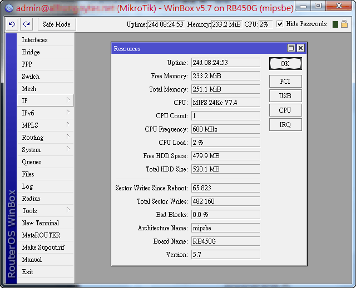Expand the IP submenu
The width and height of the screenshot is (356, 288).
pyautogui.click(x=46, y=100)
